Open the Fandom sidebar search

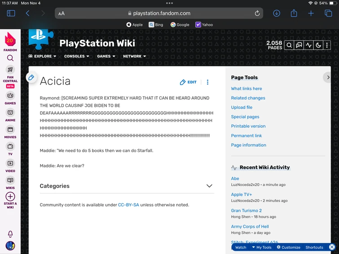tap(10, 58)
